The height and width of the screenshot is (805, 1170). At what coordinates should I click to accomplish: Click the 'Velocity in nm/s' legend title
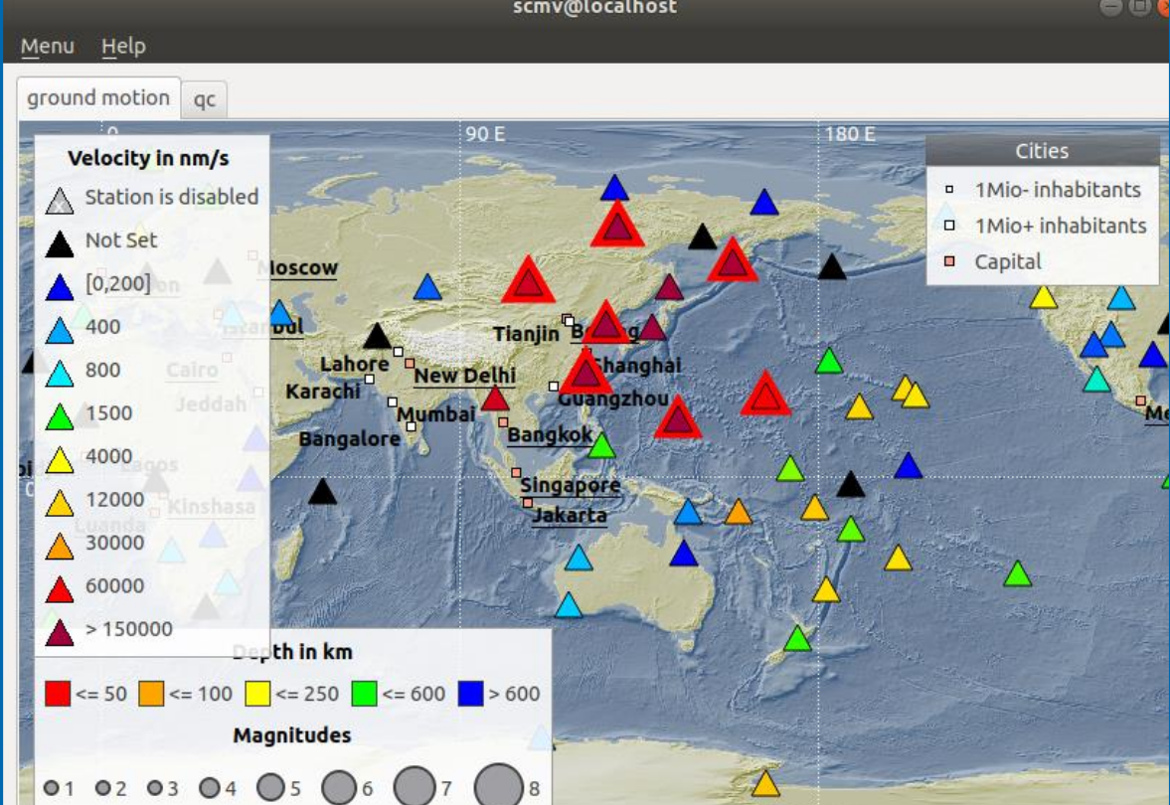point(148,158)
